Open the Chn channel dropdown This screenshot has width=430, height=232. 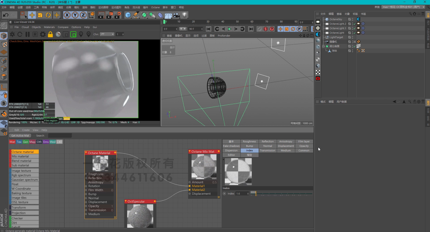[x=107, y=34]
